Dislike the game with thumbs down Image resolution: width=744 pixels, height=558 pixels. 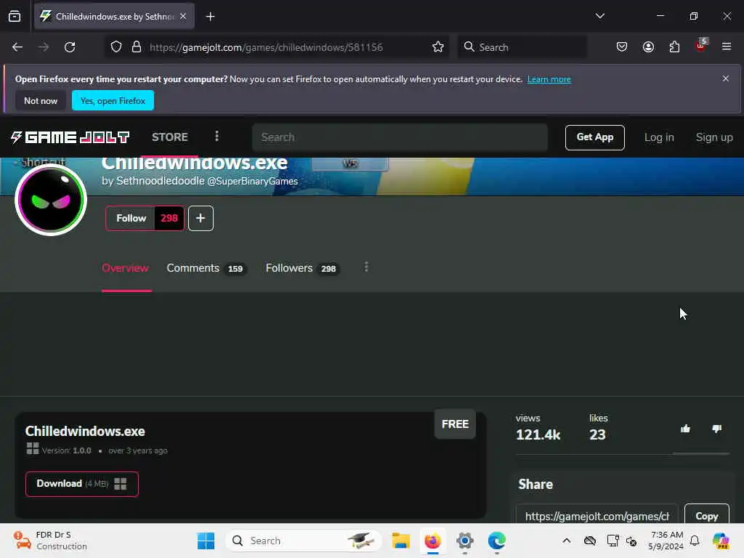(x=716, y=429)
